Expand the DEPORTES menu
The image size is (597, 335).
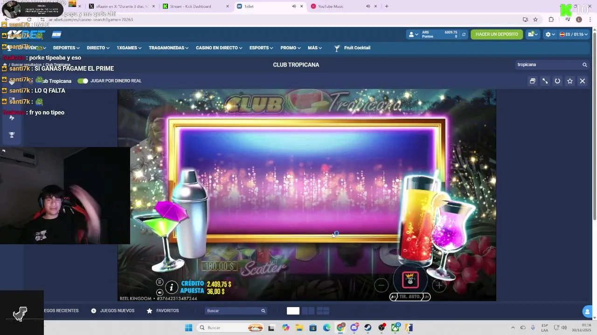point(66,48)
